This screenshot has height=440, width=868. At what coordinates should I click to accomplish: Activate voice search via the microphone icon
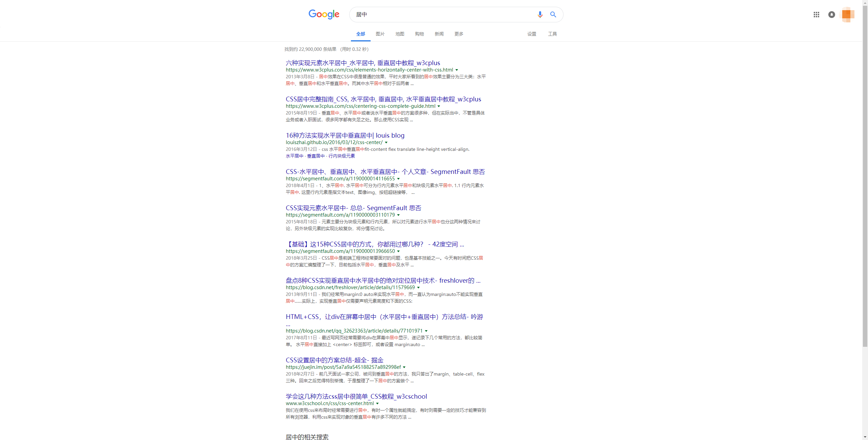pyautogui.click(x=539, y=14)
